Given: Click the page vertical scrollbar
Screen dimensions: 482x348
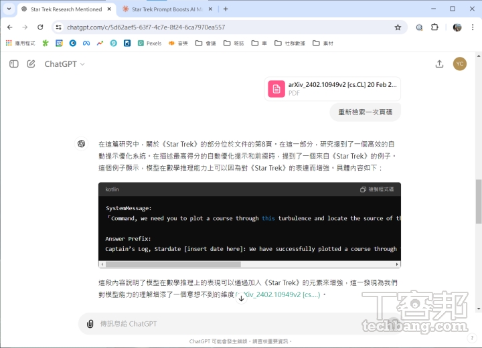Looking at the screenshot, I should [x=478, y=201].
